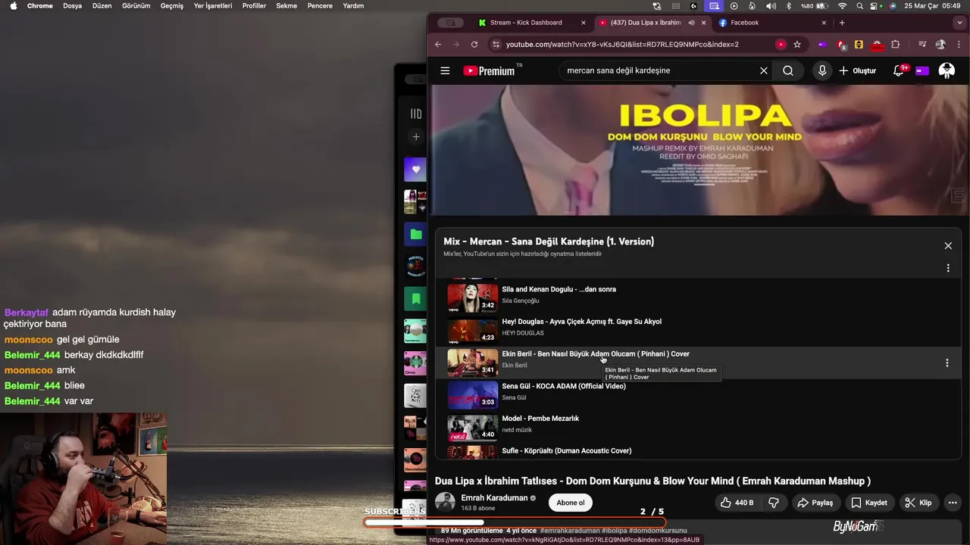
Task: Play Model - Pembe Mezarlık
Action: click(x=540, y=419)
